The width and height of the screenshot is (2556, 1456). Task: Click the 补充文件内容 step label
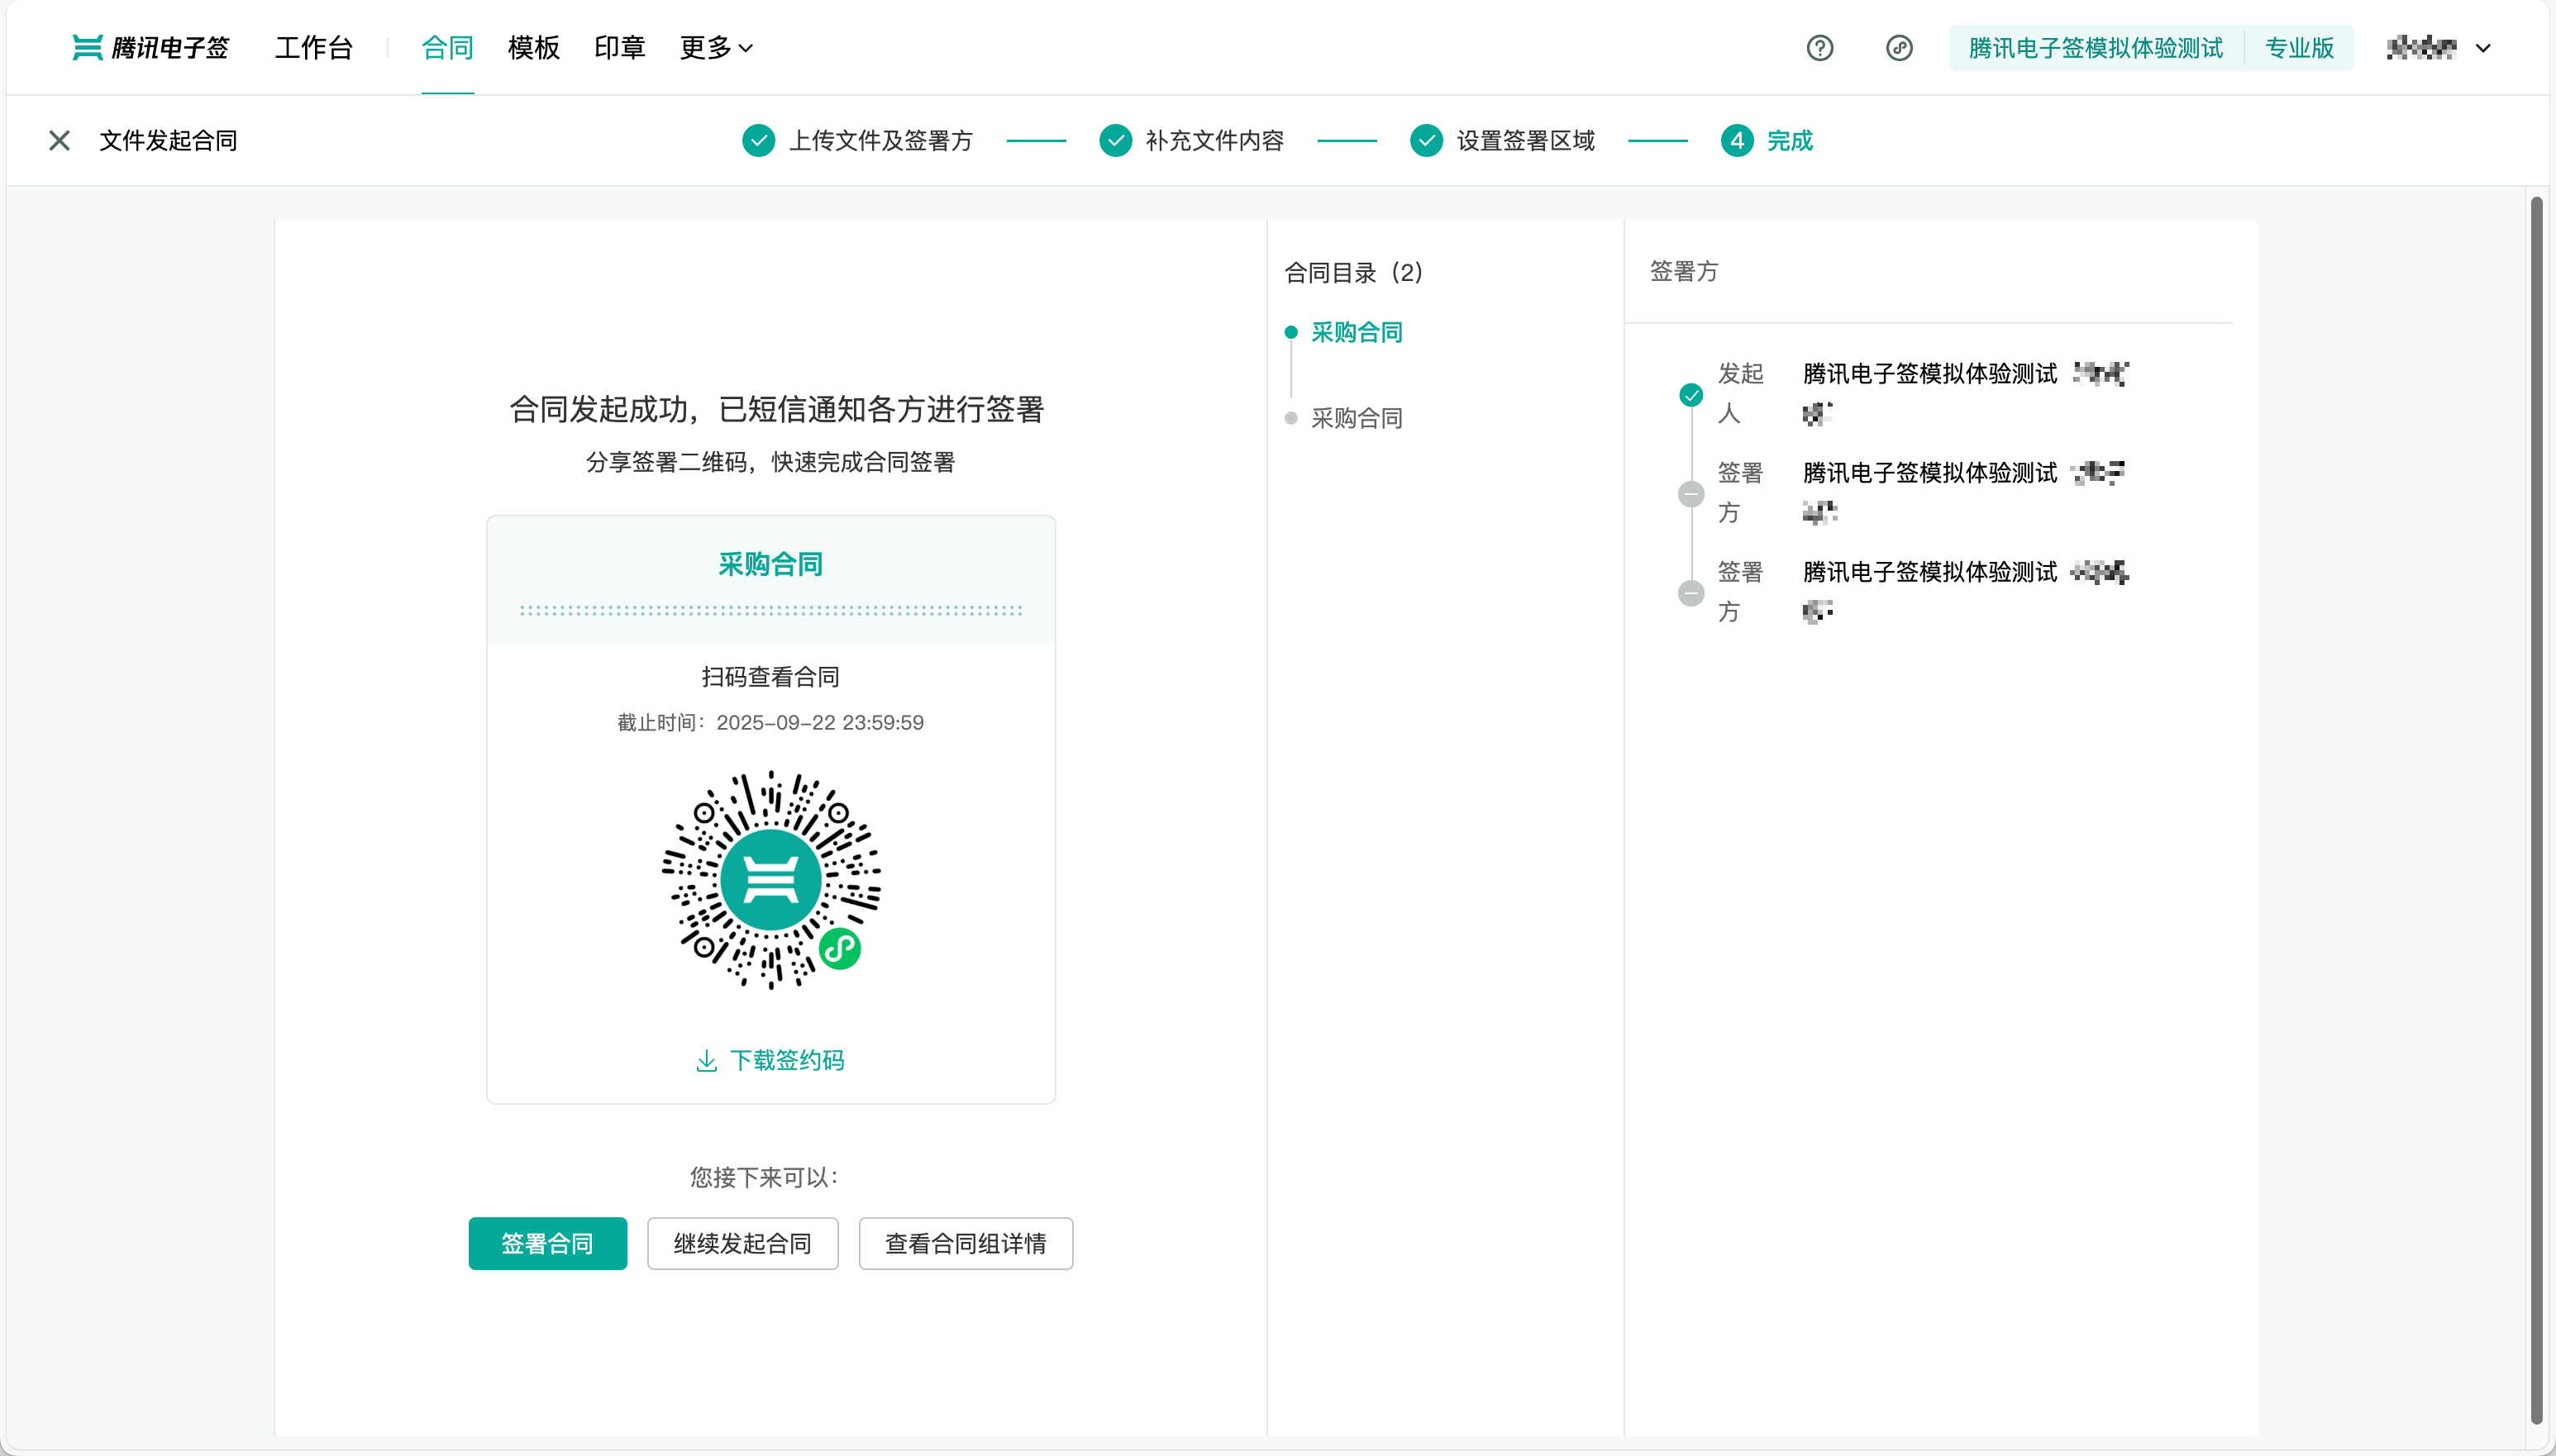pyautogui.click(x=1214, y=141)
